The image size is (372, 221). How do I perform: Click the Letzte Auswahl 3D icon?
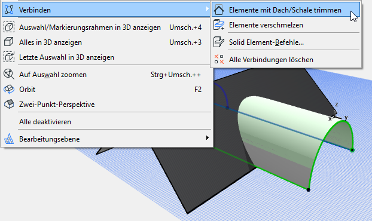9,57
